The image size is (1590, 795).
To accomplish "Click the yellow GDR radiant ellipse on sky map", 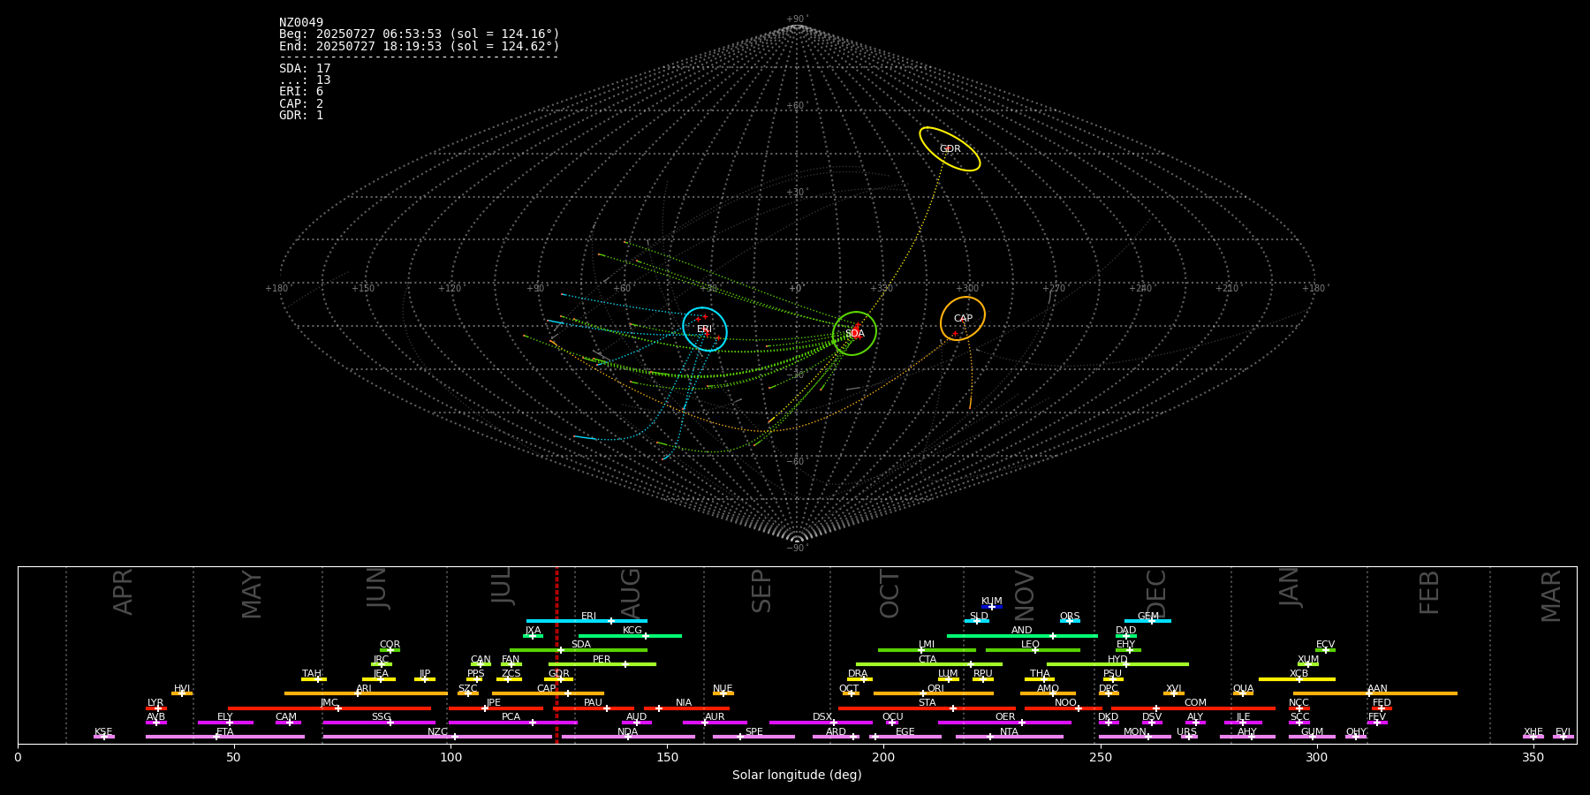I will click(x=950, y=149).
